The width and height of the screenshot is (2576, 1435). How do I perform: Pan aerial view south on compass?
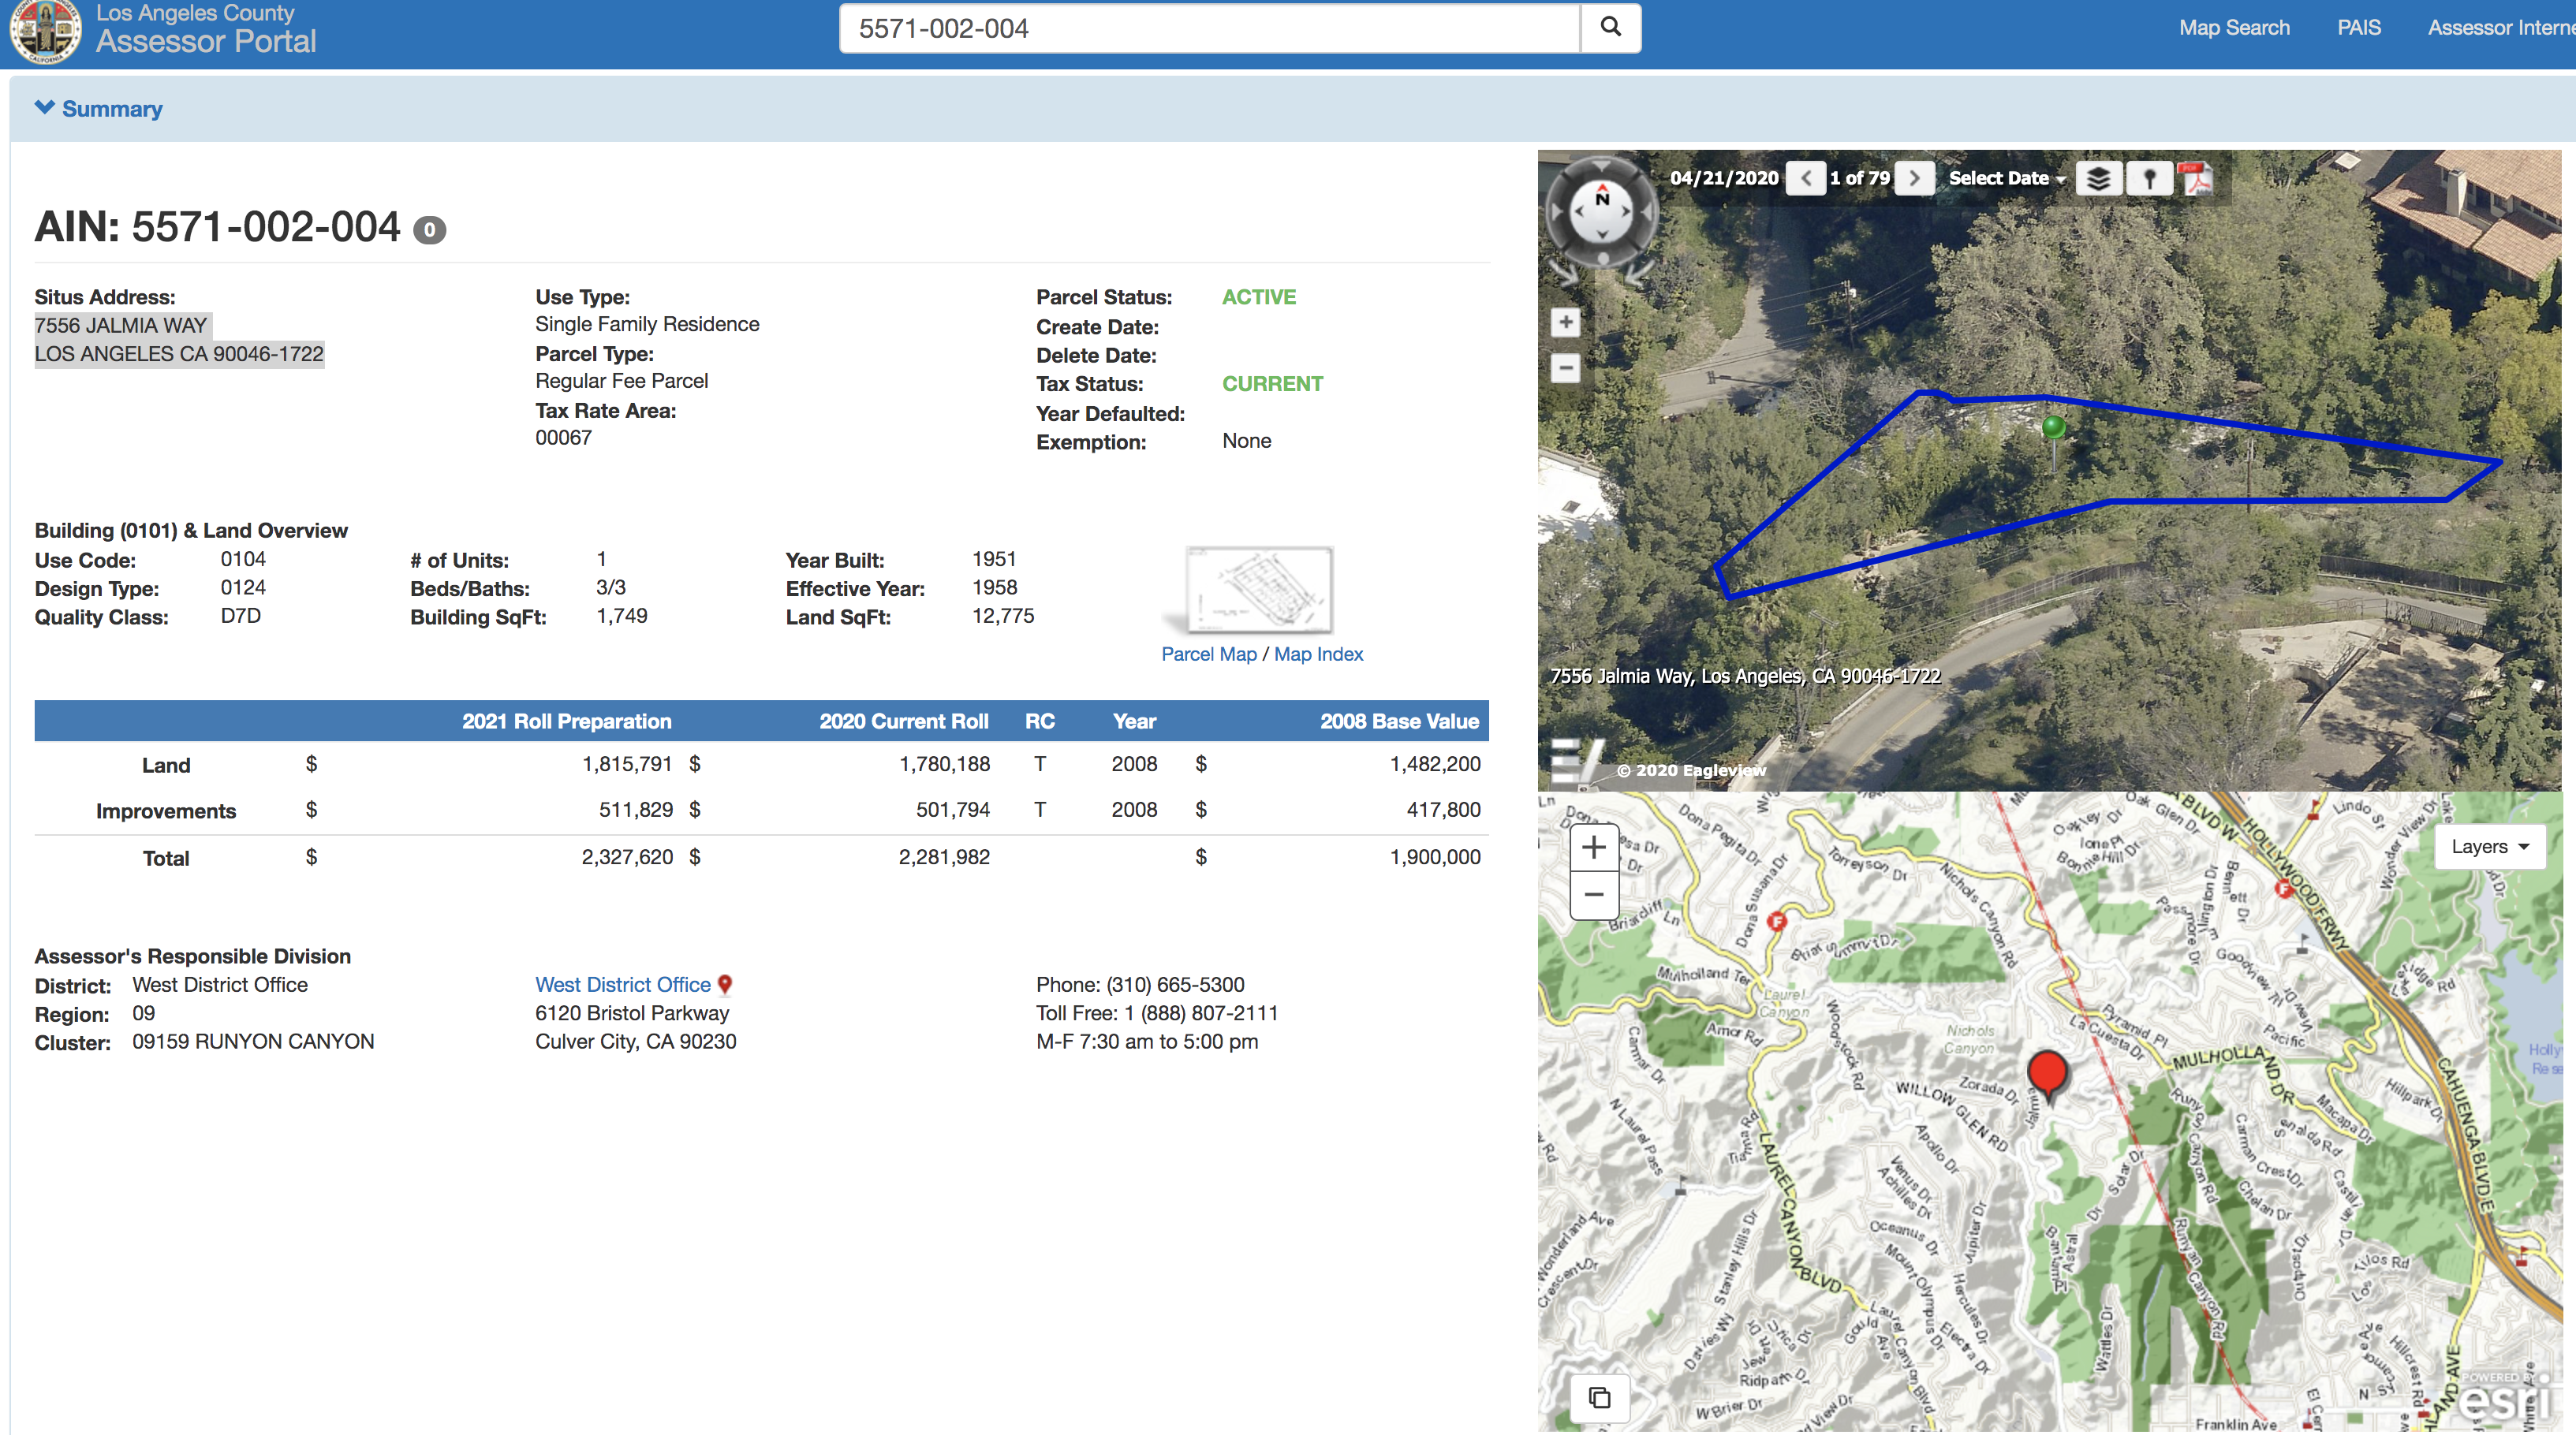pyautogui.click(x=1602, y=235)
